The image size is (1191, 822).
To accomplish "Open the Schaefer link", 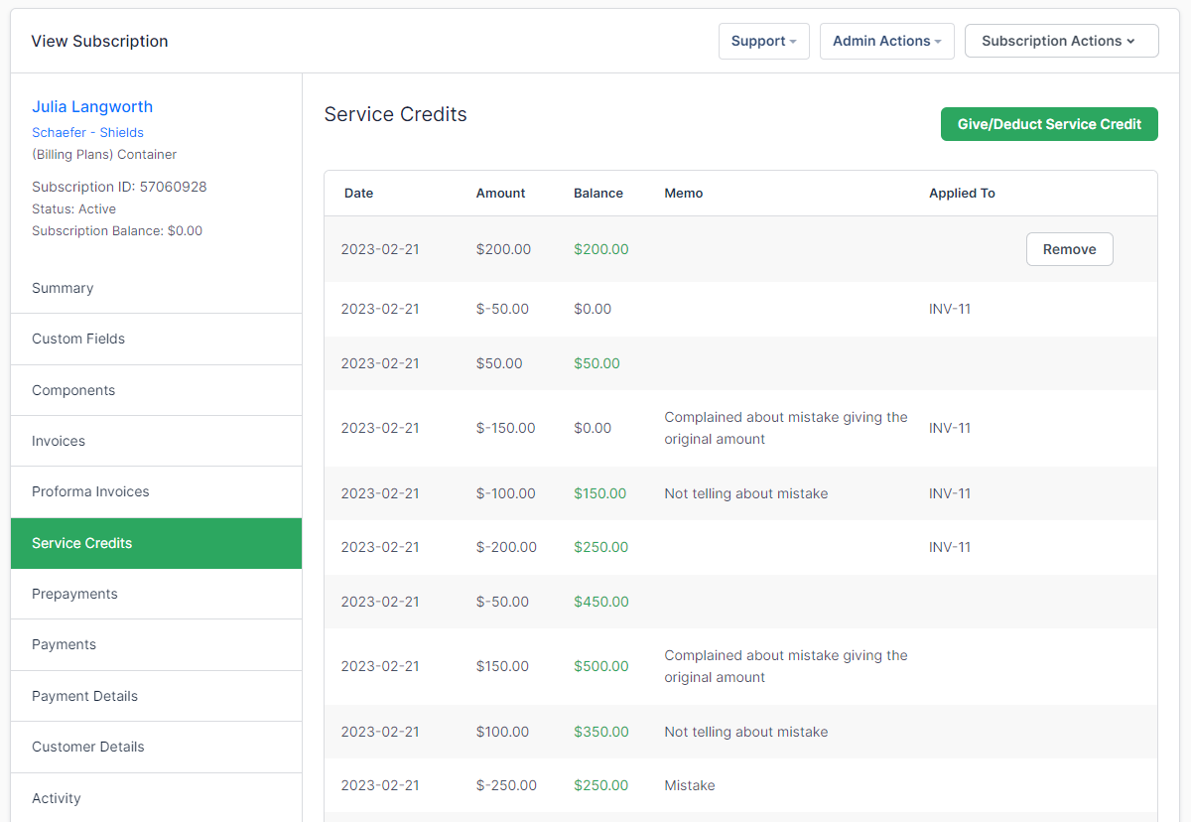I will click(57, 132).
